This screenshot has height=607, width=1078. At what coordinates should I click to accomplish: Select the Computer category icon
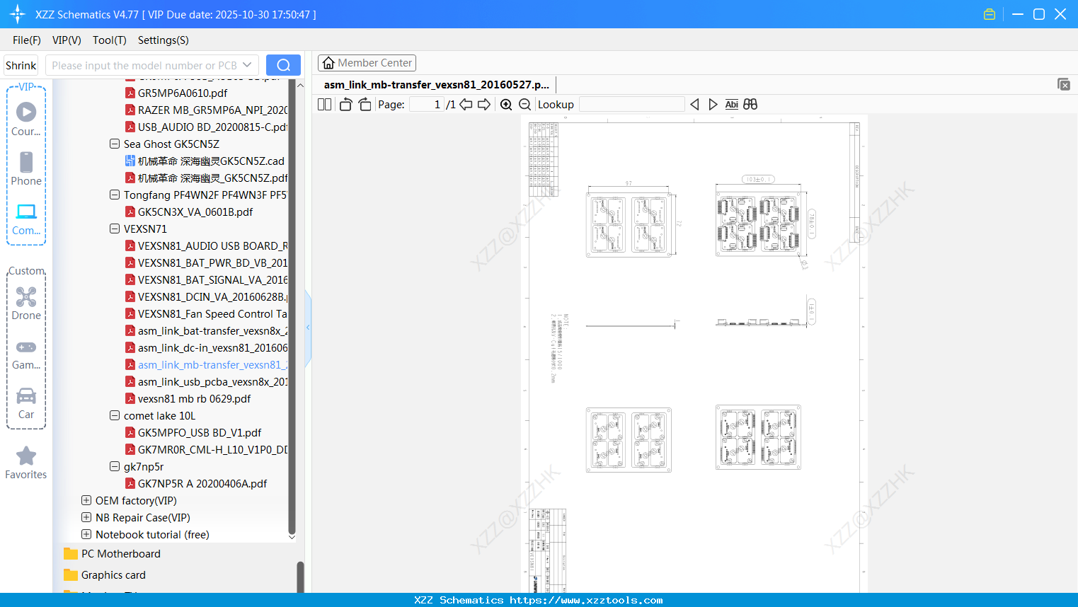pyautogui.click(x=26, y=219)
